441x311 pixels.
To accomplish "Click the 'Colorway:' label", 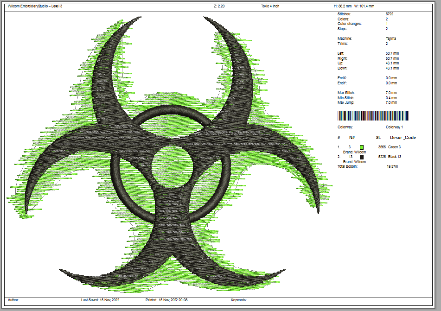I will click(345, 127).
